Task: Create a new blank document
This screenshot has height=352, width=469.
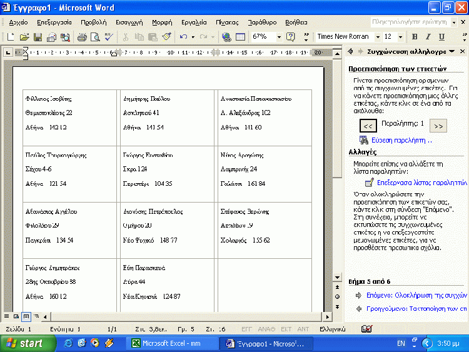Action: pyautogui.click(x=11, y=37)
